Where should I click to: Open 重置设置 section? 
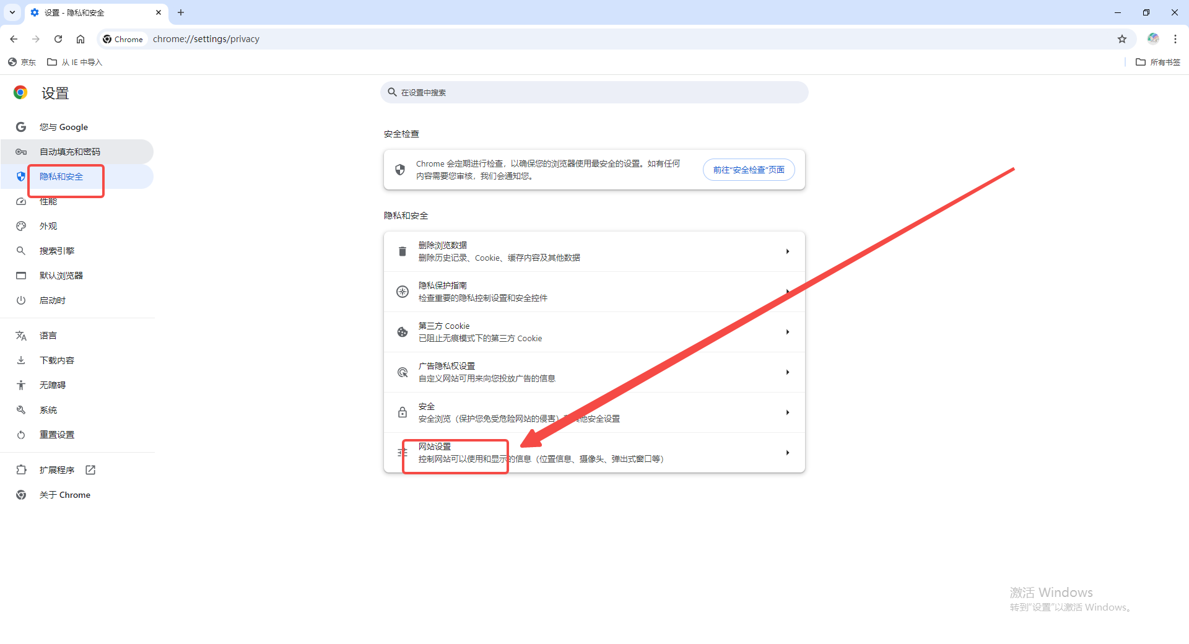[x=77, y=435]
